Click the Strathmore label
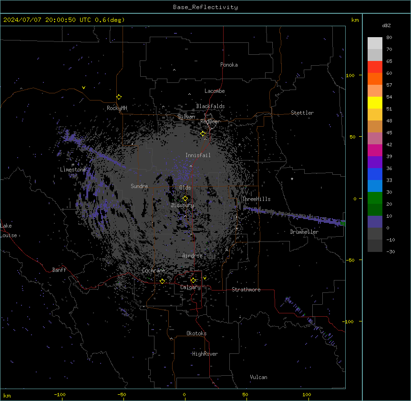 coord(246,290)
